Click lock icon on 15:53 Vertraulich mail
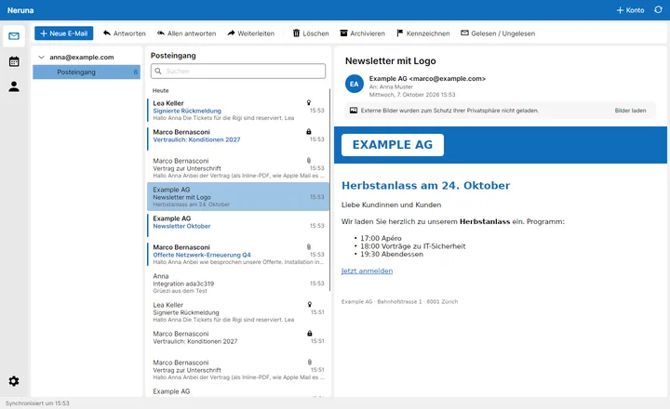This screenshot has width=670, height=409. (x=309, y=131)
